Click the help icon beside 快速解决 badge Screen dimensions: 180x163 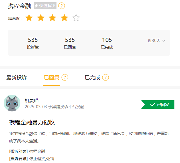point(62,6)
